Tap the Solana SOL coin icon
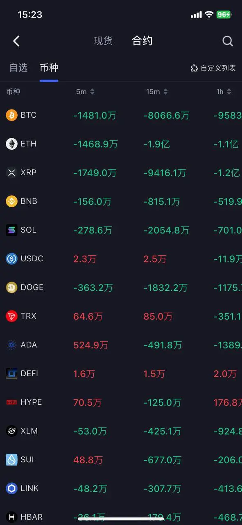Image resolution: width=242 pixels, height=525 pixels. (11, 230)
